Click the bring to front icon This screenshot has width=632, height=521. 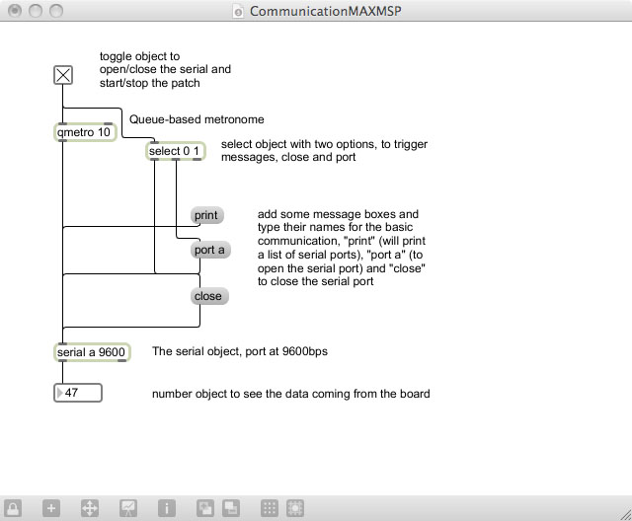(x=204, y=508)
